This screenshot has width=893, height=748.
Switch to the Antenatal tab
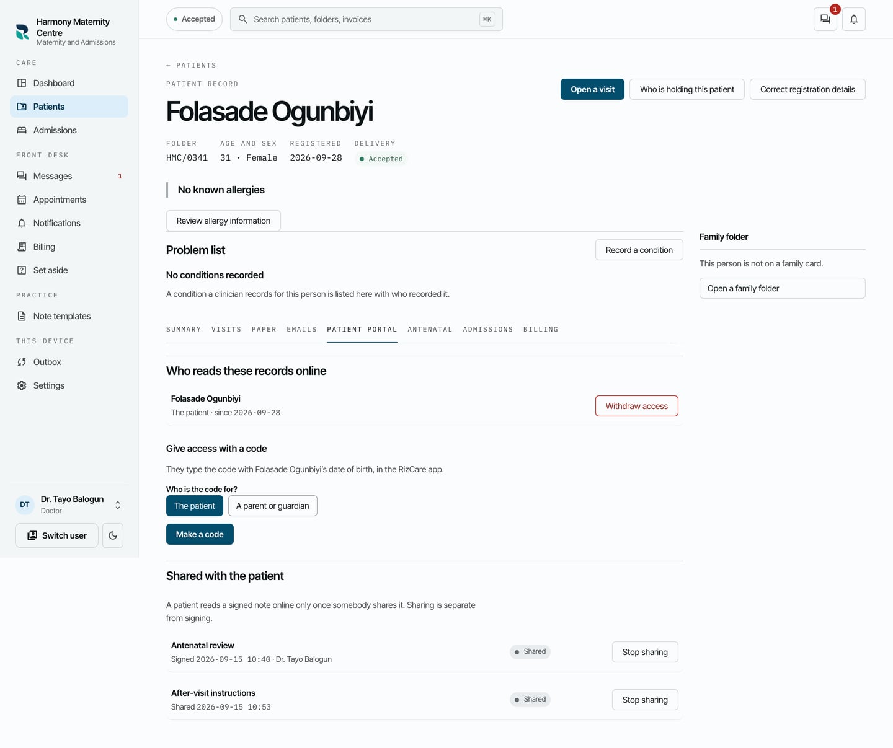pos(430,329)
